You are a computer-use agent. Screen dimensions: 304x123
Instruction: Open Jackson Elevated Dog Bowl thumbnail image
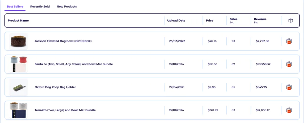pos(19,41)
